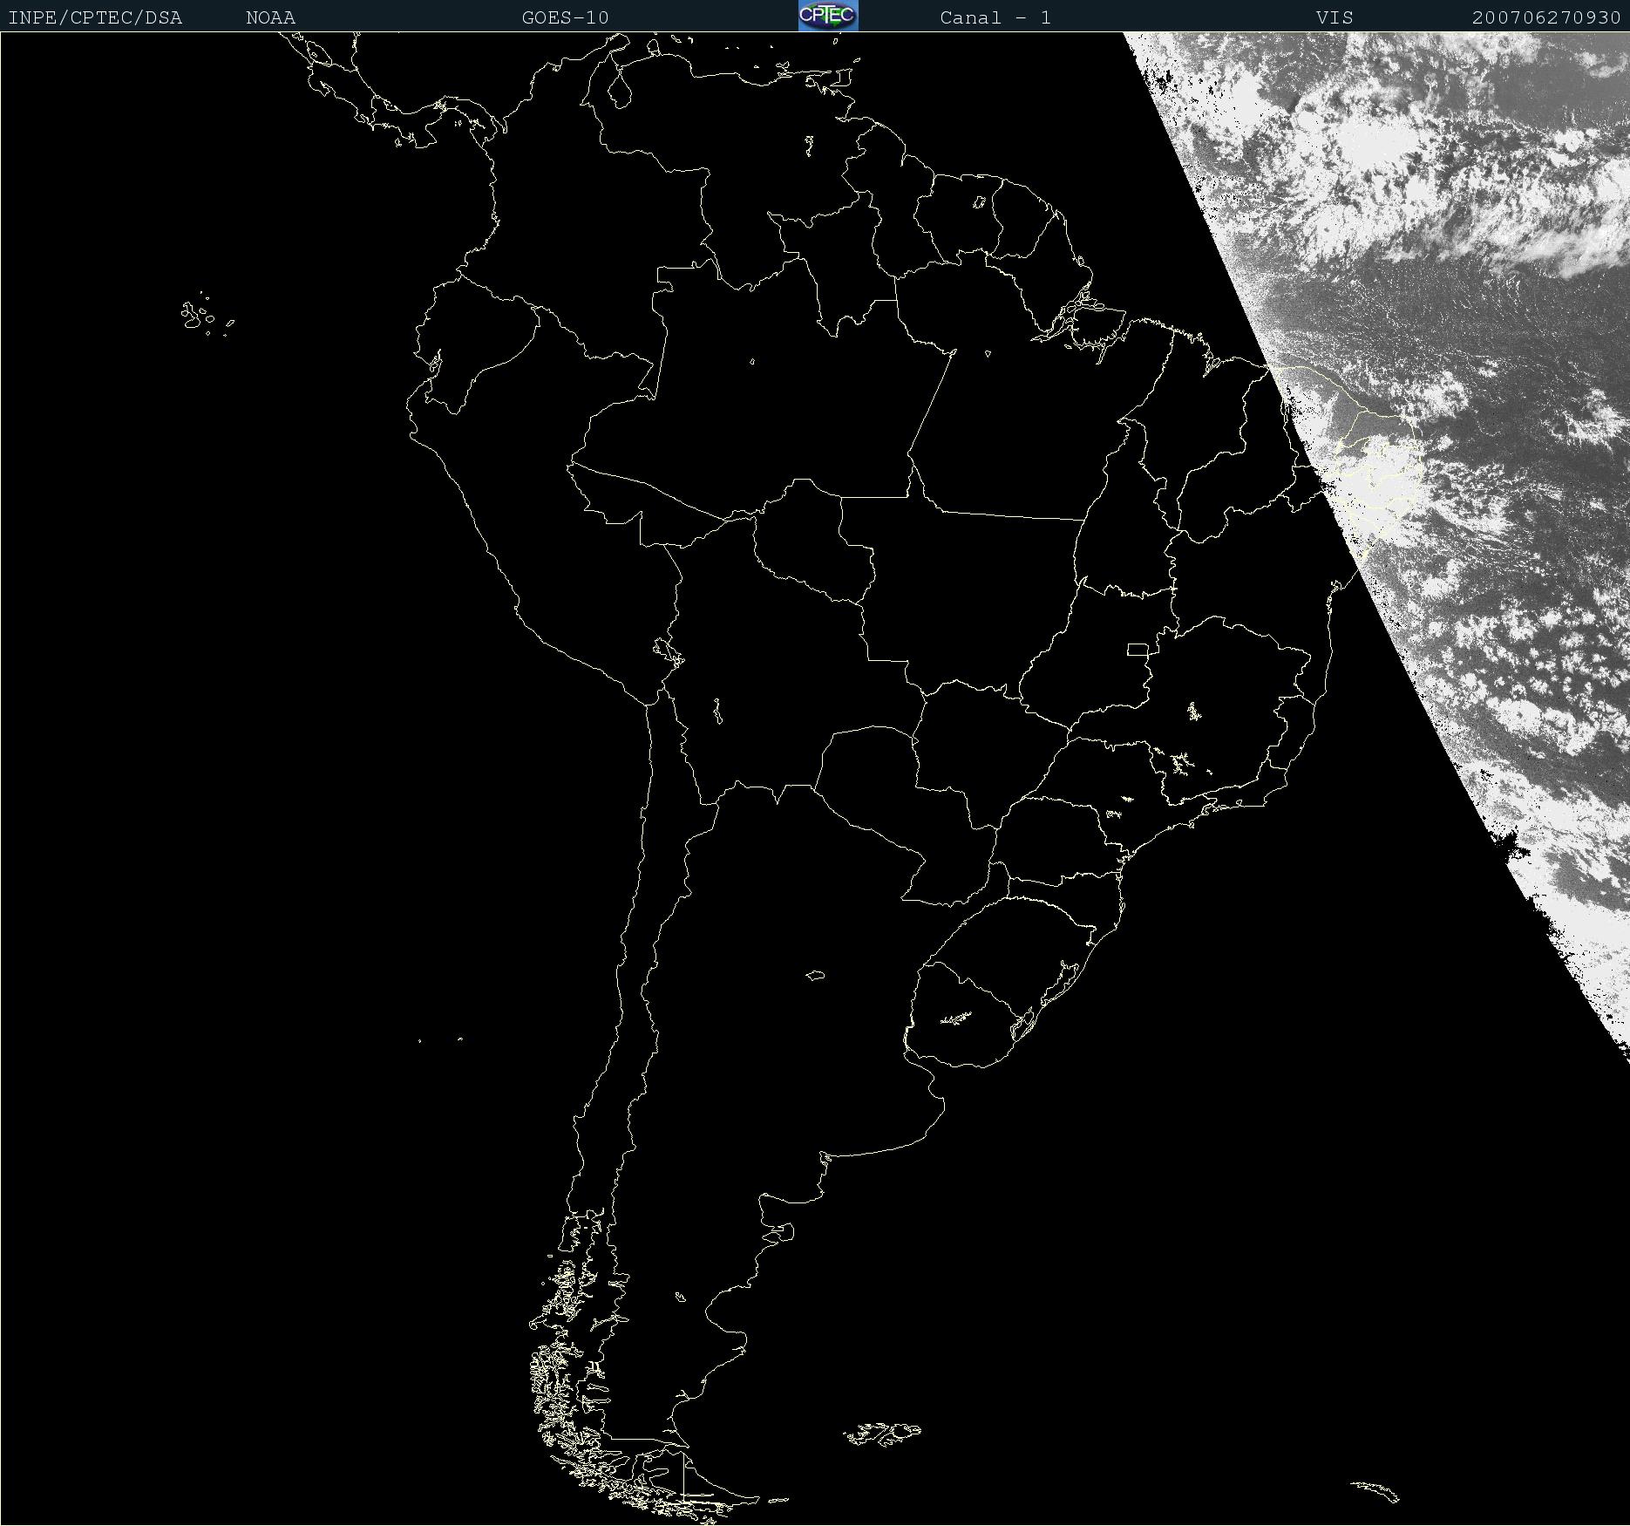Click the VIS label in header
Screen dimensions: 1630x1526
click(x=1335, y=17)
